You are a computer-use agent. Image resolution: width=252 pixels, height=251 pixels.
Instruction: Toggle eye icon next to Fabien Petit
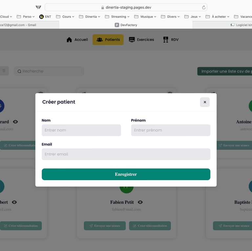tap(140, 202)
